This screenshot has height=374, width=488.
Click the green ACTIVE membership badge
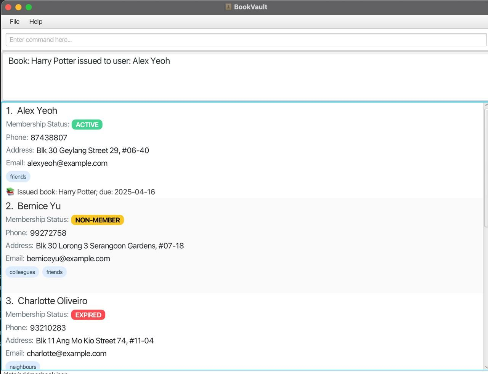tap(87, 125)
